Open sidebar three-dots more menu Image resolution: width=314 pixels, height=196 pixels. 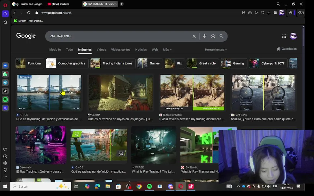click(x=5, y=177)
